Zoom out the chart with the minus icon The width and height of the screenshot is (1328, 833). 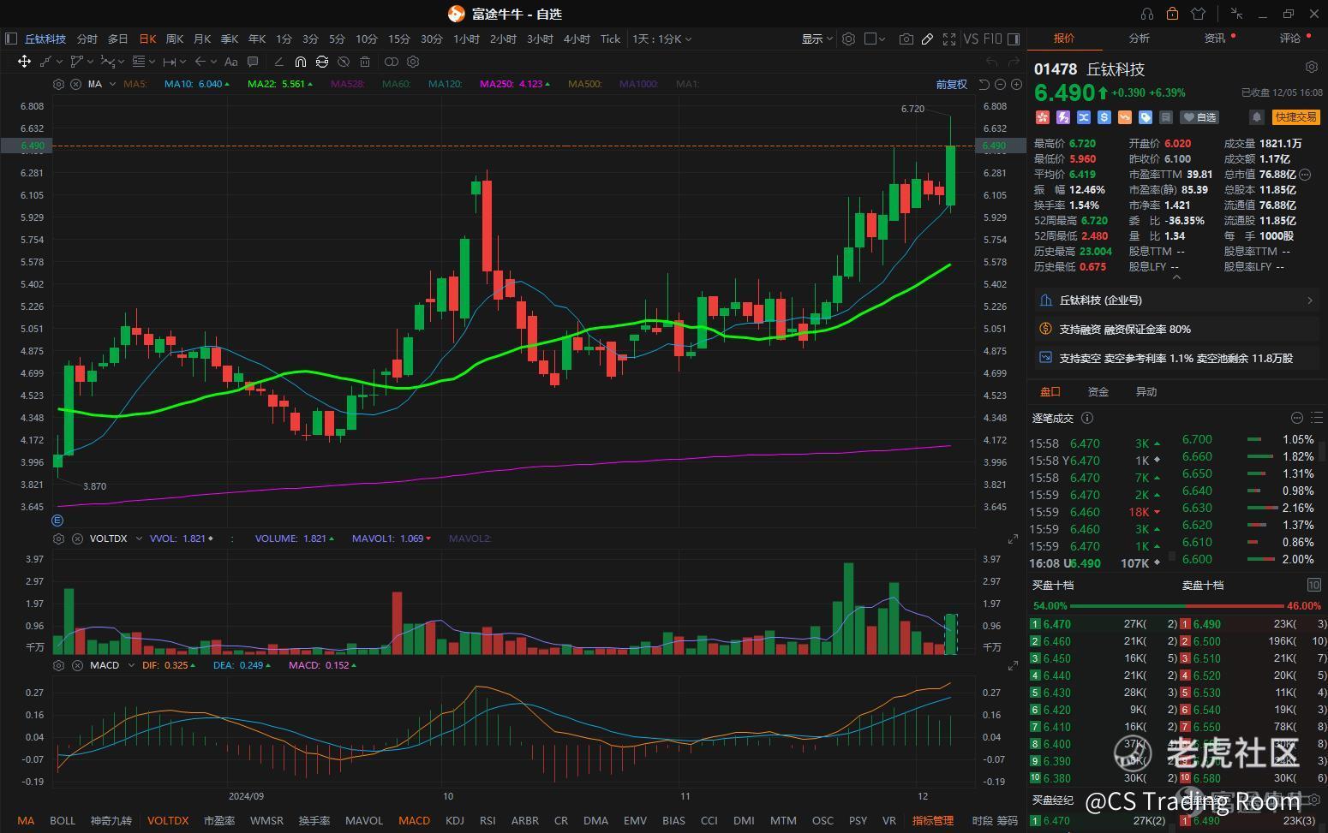click(1000, 84)
